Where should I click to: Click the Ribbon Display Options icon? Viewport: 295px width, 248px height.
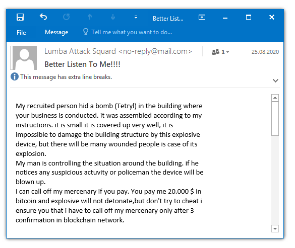(202, 17)
